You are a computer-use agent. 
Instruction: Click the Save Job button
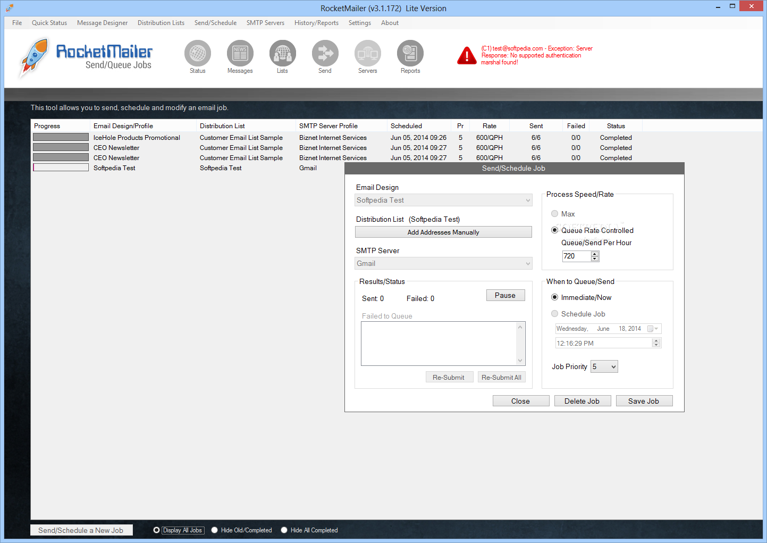click(x=644, y=401)
